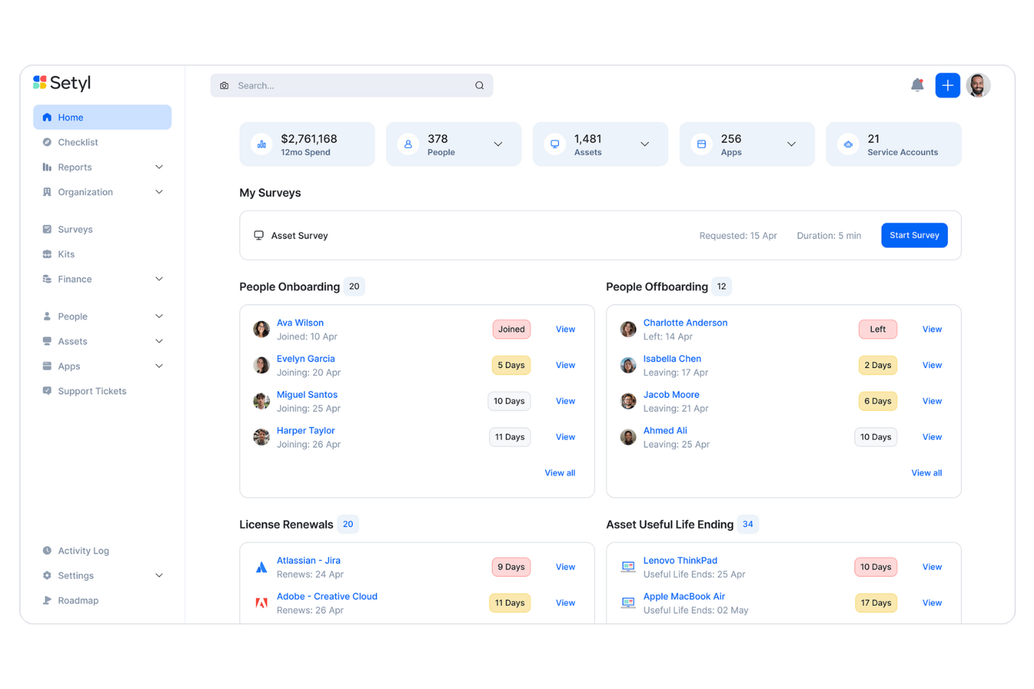Open the profile avatar menu
The height and width of the screenshot is (689, 1034).
click(x=978, y=84)
